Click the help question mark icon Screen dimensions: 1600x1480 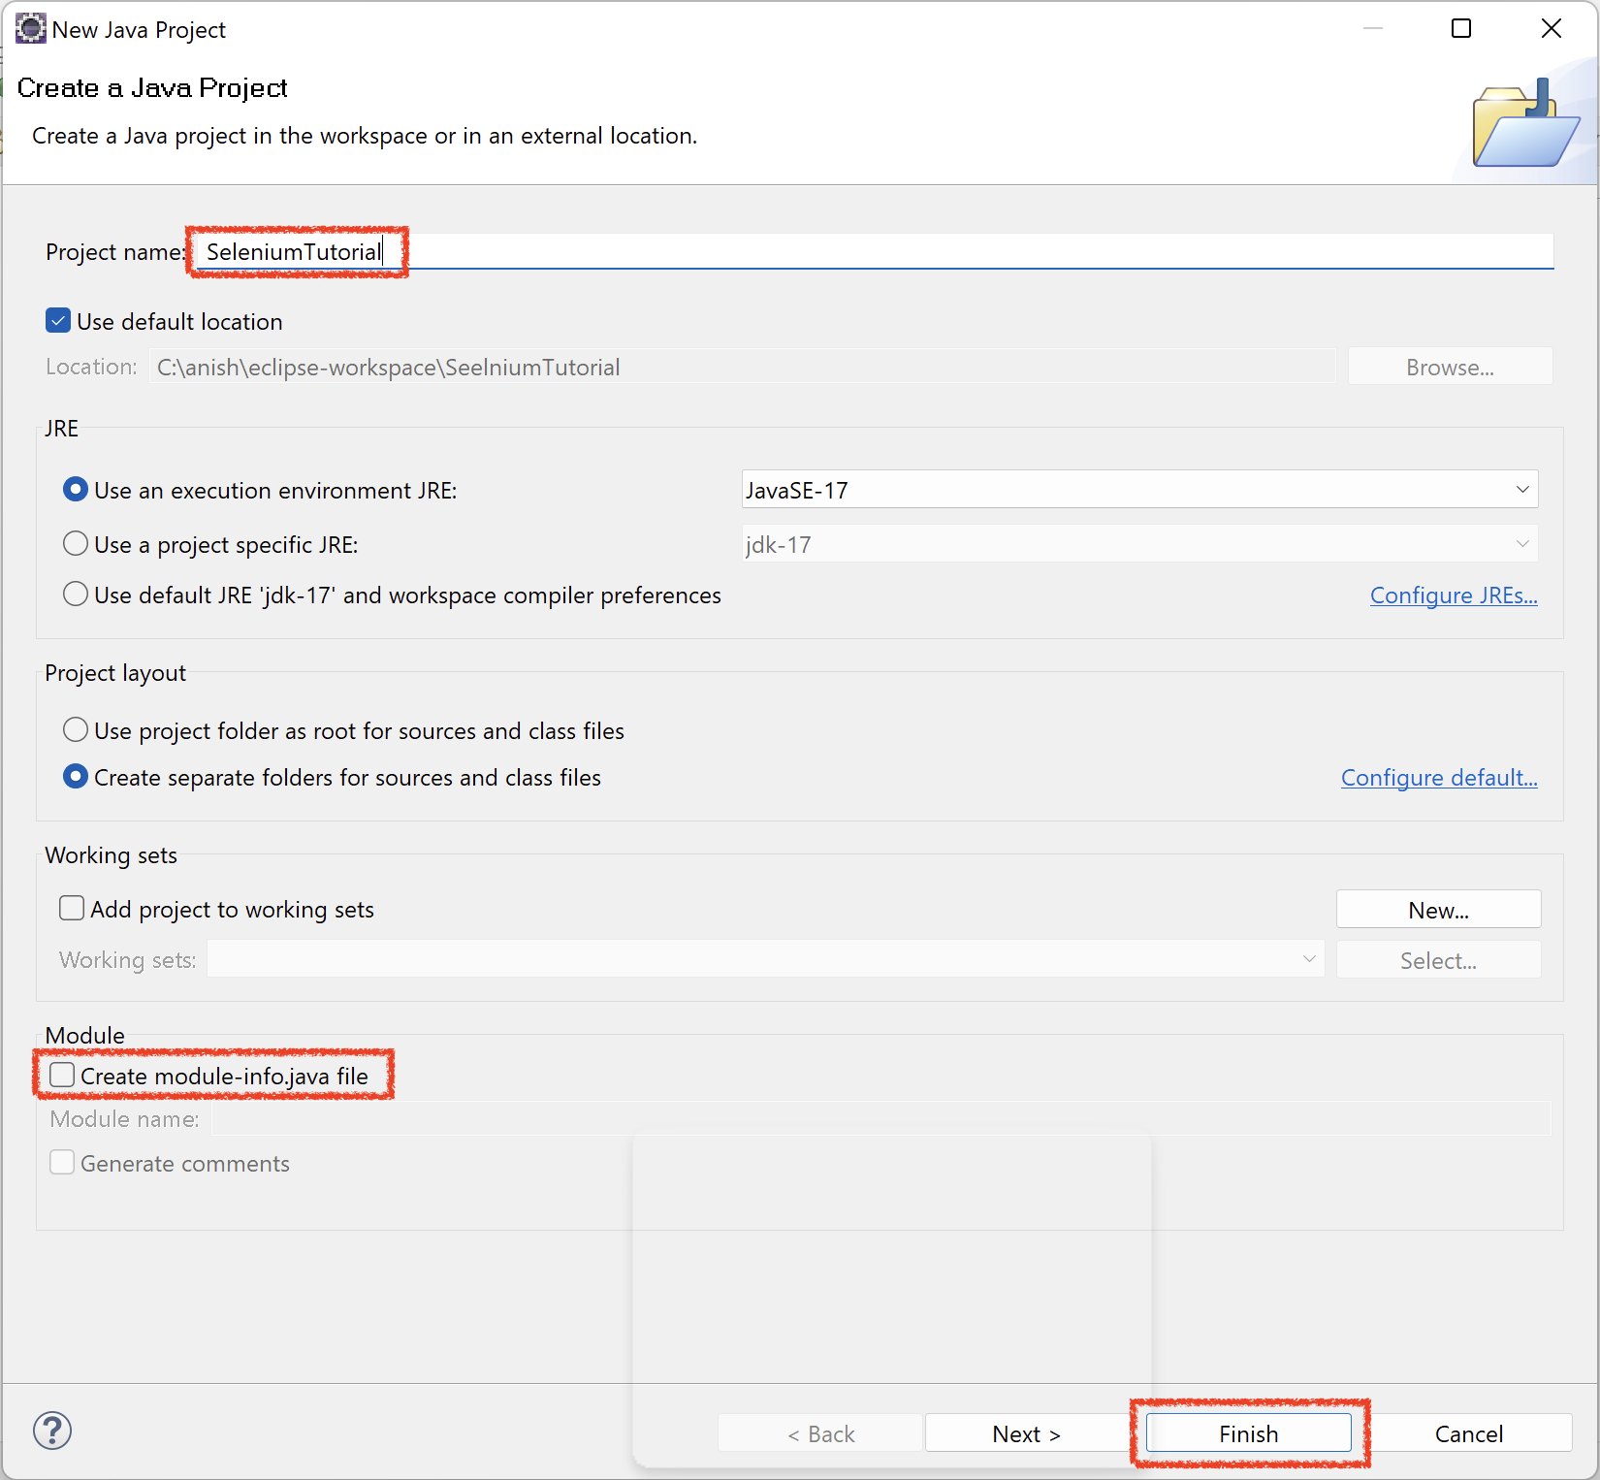point(52,1431)
